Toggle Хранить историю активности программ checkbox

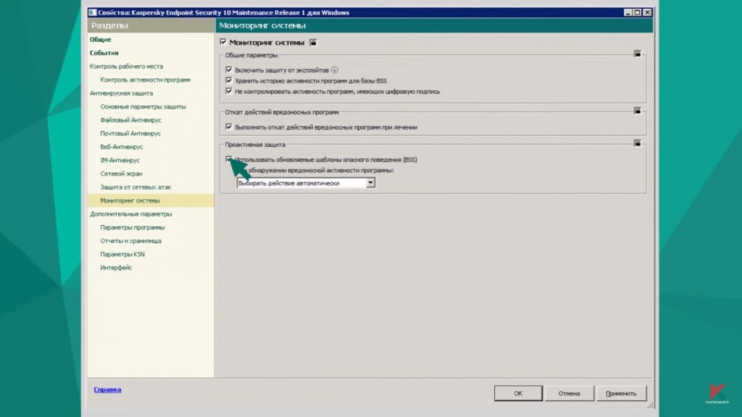click(229, 81)
